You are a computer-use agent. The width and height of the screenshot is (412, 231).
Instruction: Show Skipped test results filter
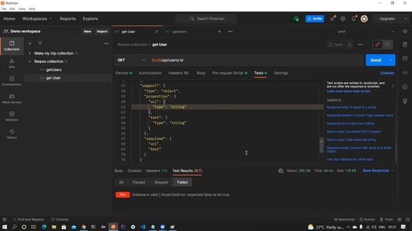pos(161,182)
